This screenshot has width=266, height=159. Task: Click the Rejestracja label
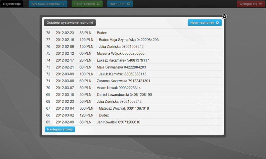[12, 4]
